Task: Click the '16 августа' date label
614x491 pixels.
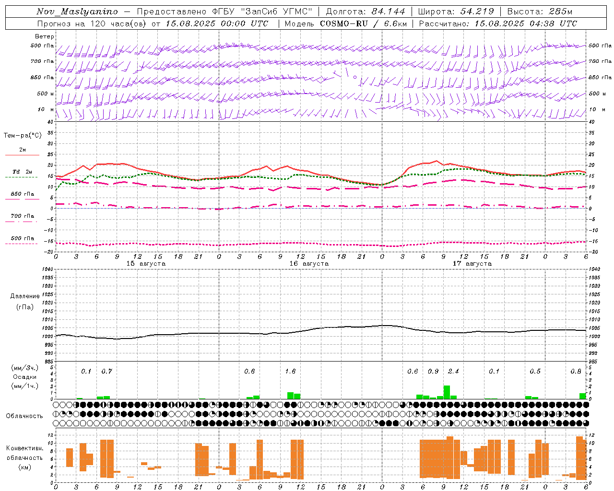Action: pyautogui.click(x=309, y=264)
